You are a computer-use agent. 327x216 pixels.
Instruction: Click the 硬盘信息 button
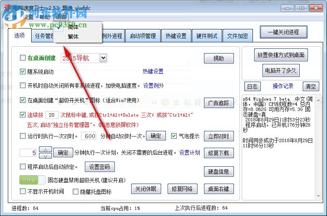[x=219, y=172]
